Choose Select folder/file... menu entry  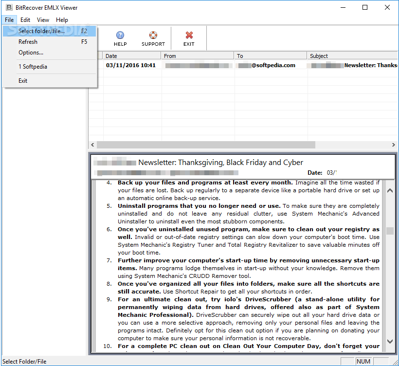(x=49, y=31)
